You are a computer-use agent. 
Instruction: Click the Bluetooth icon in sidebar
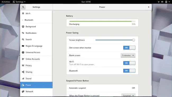click(22, 20)
